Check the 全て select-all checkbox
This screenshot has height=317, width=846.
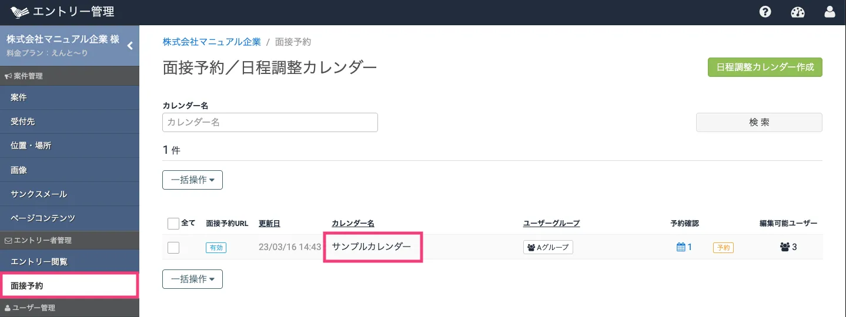pyautogui.click(x=173, y=224)
